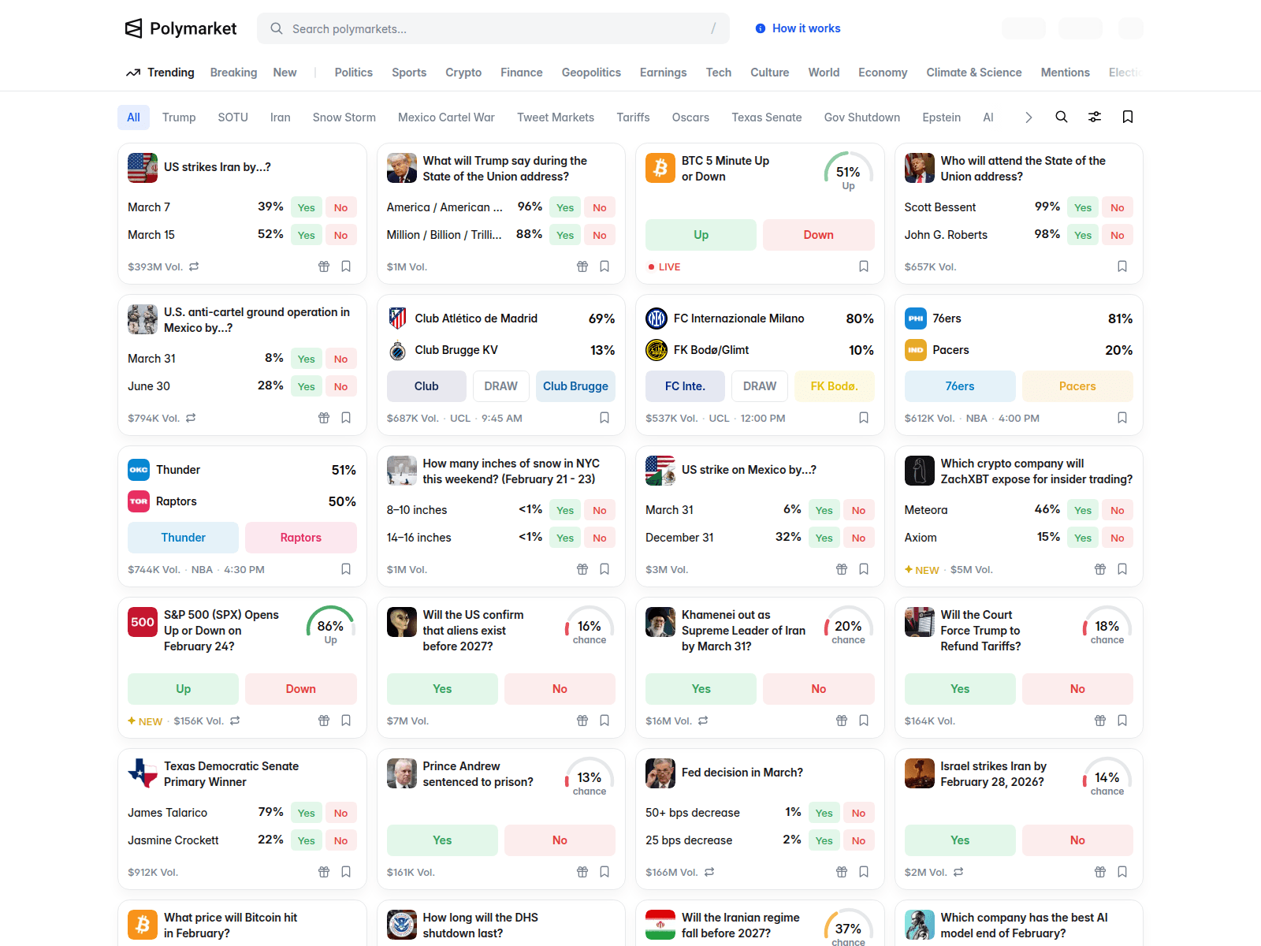Click the 14% chance gauge on Israel card
The image size is (1261, 946).
point(1107,777)
